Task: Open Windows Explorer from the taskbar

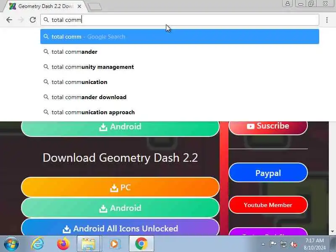Action: (89, 244)
